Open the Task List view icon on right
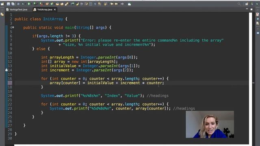This screenshot has width=260, height=146. click(258, 15)
